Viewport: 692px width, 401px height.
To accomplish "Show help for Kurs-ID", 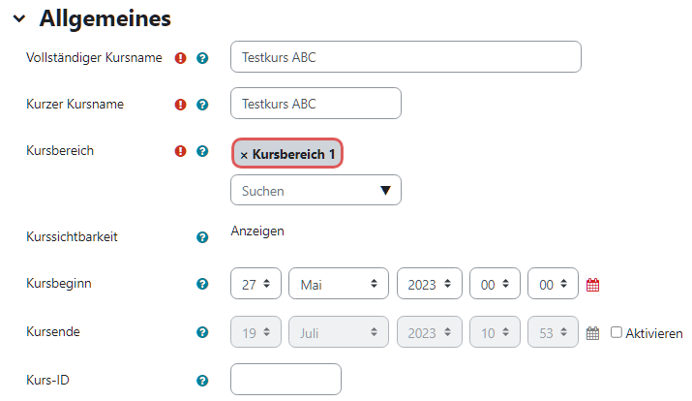I will click(x=202, y=381).
